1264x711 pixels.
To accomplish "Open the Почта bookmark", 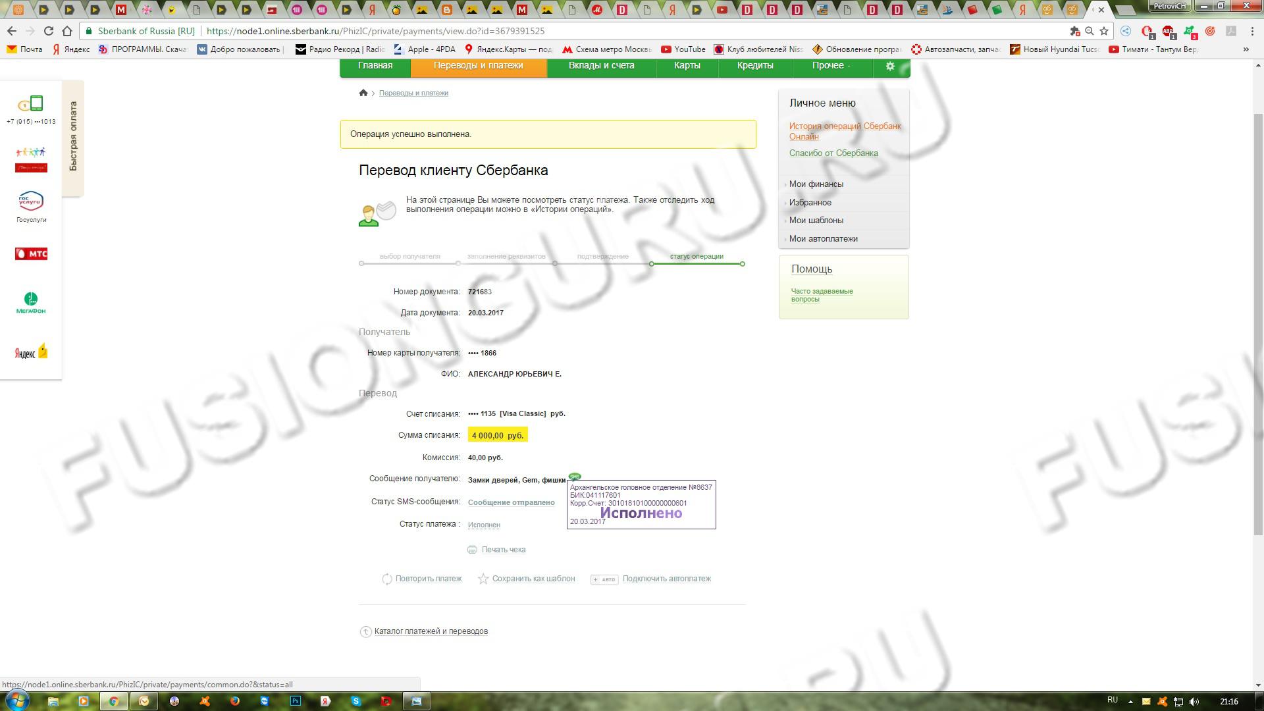I will (24, 49).
